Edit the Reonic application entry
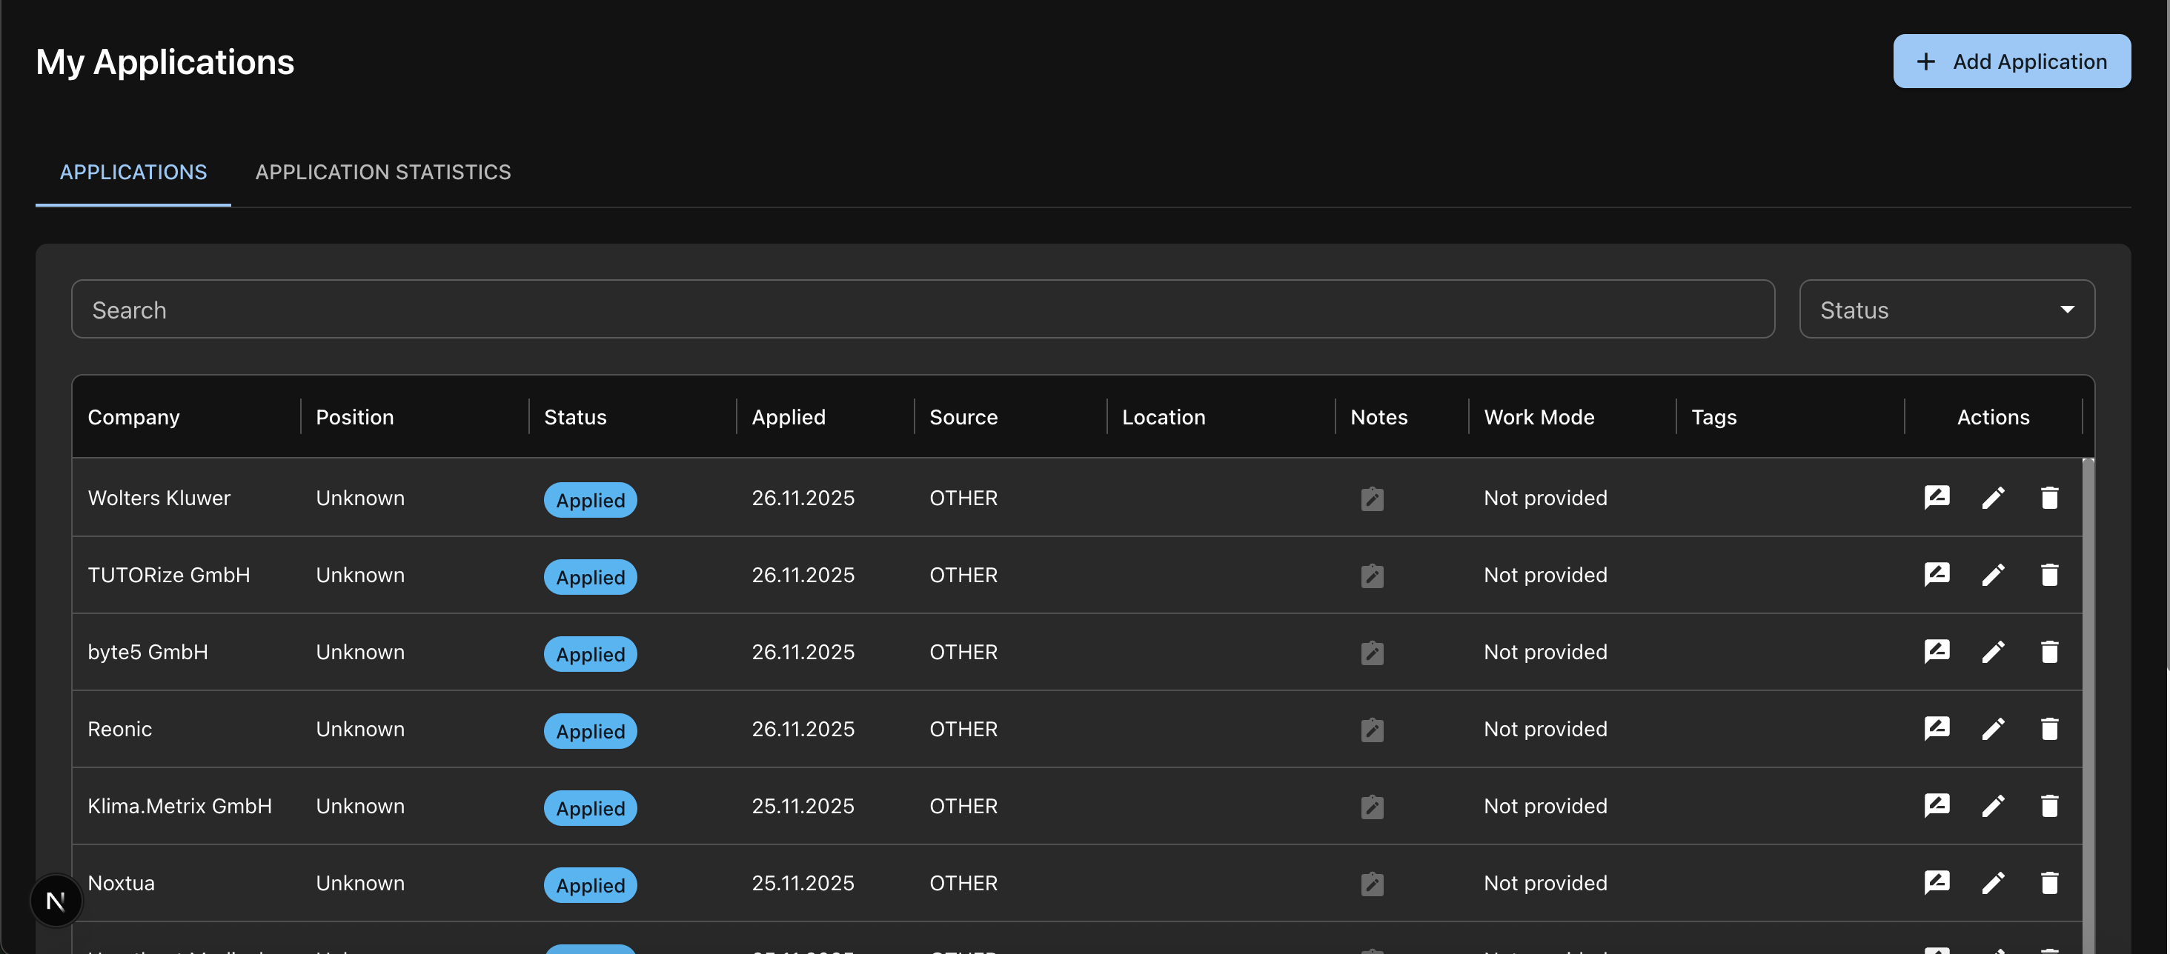 (1993, 729)
